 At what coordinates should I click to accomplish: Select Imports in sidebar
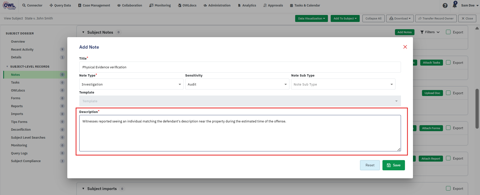[17, 114]
